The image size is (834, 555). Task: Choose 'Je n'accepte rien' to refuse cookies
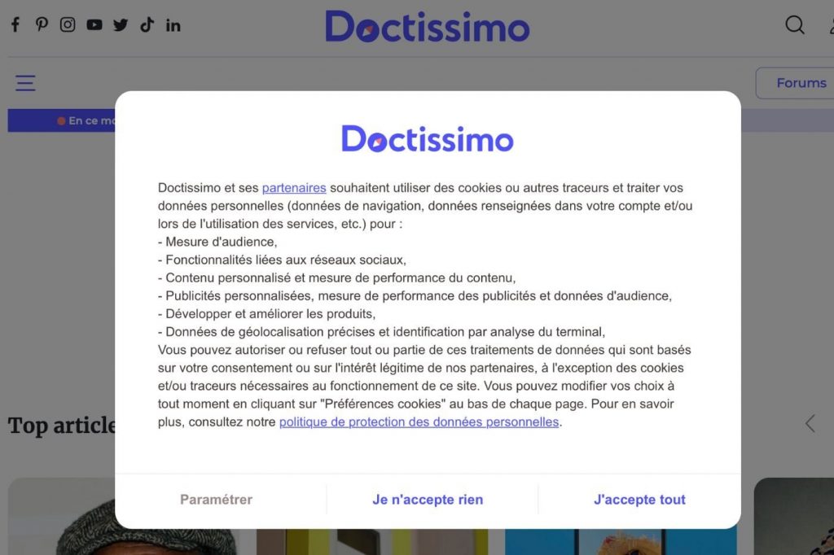tap(428, 500)
